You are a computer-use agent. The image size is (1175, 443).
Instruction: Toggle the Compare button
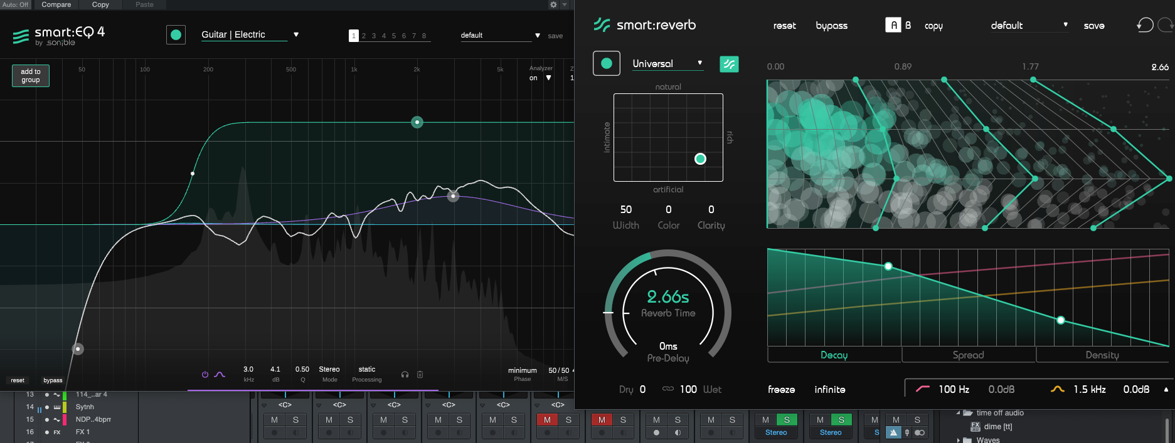(x=56, y=4)
